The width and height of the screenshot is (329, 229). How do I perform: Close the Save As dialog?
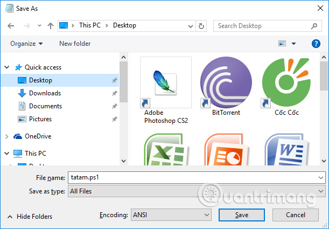320,9
